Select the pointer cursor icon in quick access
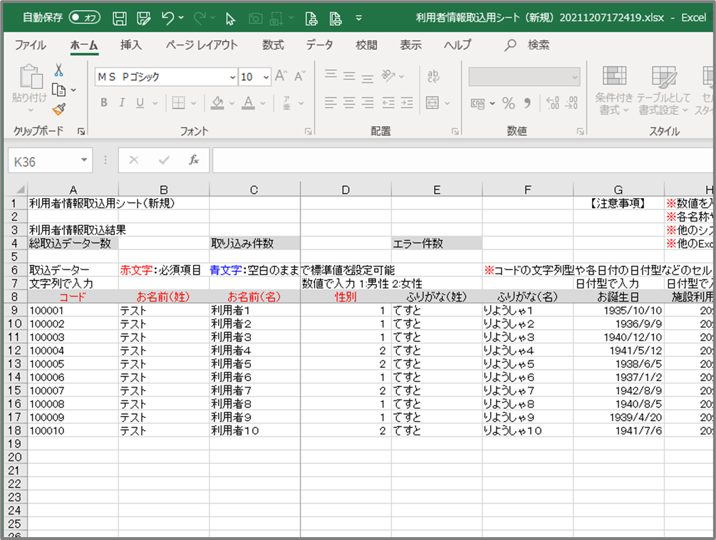716x540 pixels. click(230, 19)
